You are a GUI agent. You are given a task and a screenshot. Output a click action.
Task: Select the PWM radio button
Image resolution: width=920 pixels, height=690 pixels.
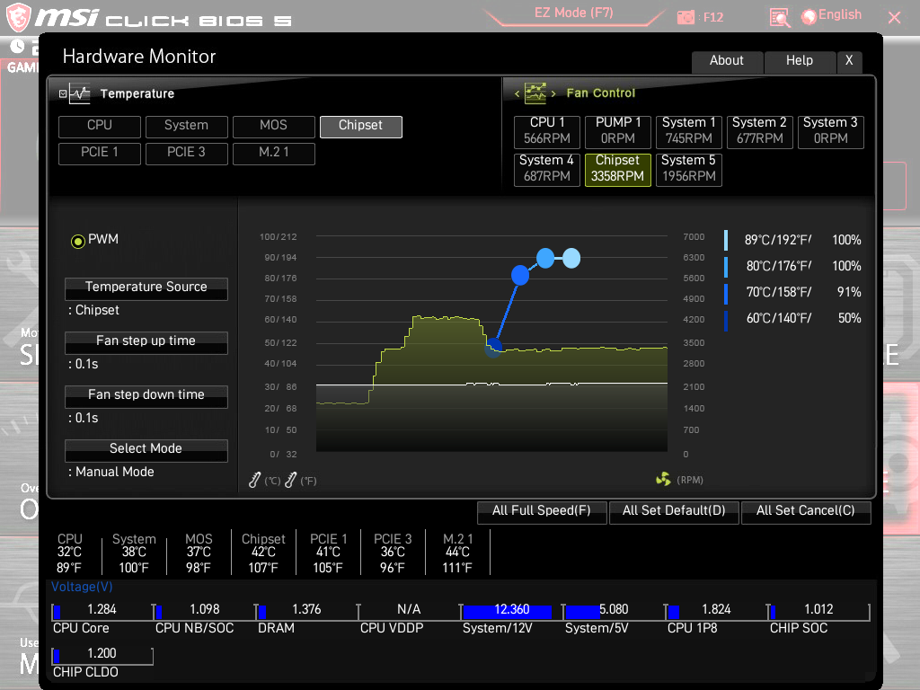(x=77, y=241)
